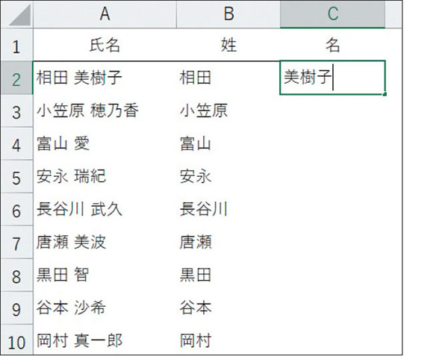Select column A header
This screenshot has width=448, height=356.
pos(105,14)
